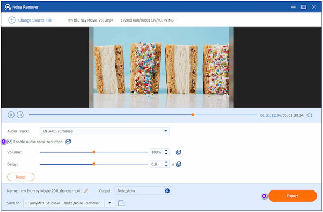This screenshot has height=212, width=323.
Task: Click the output name my blu-ray Movie 200_denois.mp4
Action: click(x=50, y=191)
